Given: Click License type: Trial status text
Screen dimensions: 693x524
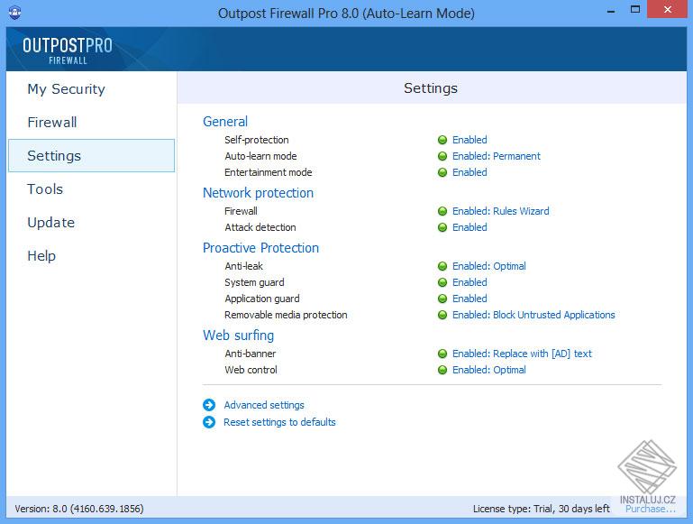Looking at the screenshot, I should pyautogui.click(x=541, y=509).
